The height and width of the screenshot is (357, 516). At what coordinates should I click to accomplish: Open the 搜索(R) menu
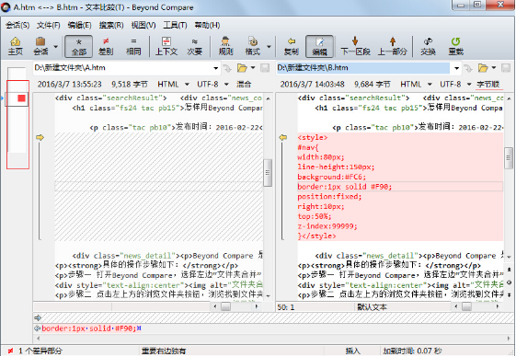(111, 25)
